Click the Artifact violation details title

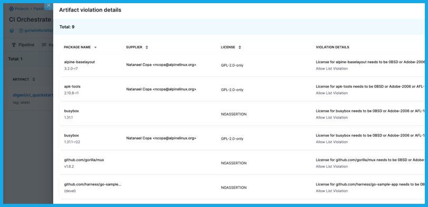(x=90, y=11)
